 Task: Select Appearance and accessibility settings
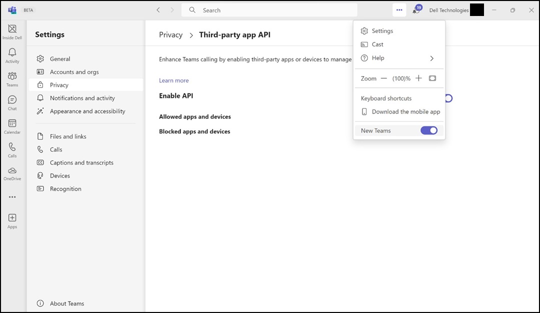(x=87, y=111)
